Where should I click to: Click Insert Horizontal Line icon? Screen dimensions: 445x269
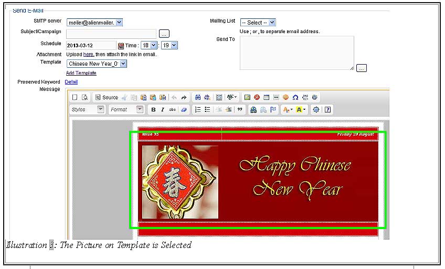[276, 97]
